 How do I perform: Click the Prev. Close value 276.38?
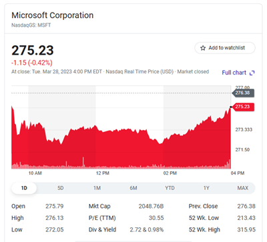click(x=246, y=207)
